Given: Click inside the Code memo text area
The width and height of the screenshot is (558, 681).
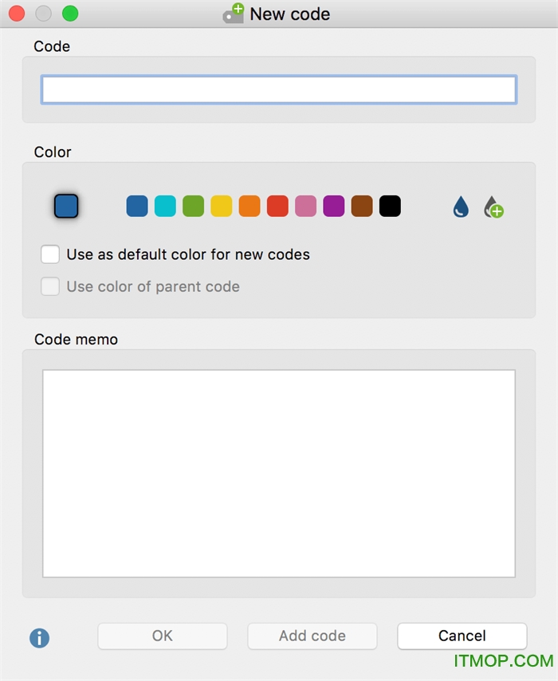Looking at the screenshot, I should pyautogui.click(x=279, y=474).
